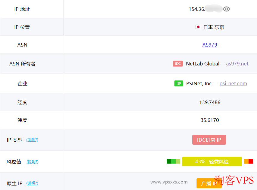Reveal the hidden IP address with eye icon
Viewport: 257px width, 190px height.
pyautogui.click(x=227, y=9)
